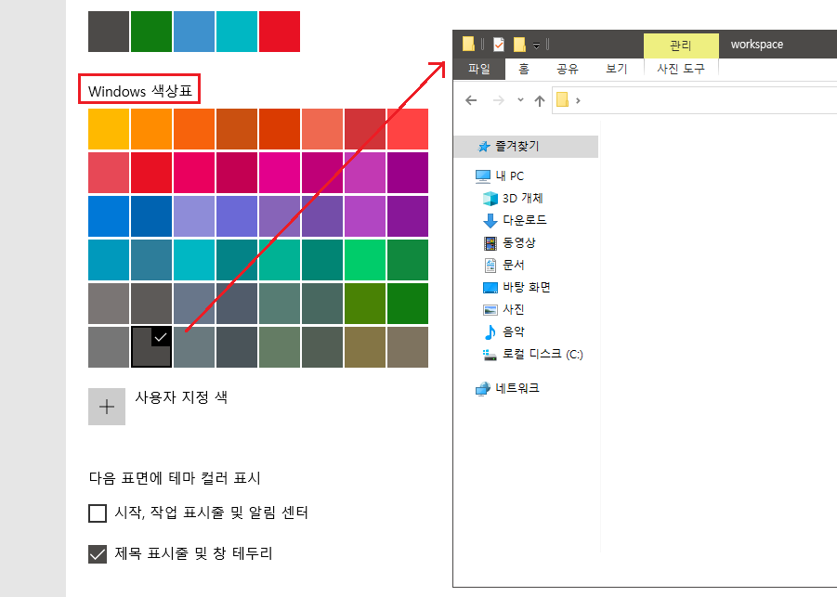Uncheck 제목 표시줄 및 창 테두리 checkbox
This screenshot has height=597, width=837.
coord(98,554)
